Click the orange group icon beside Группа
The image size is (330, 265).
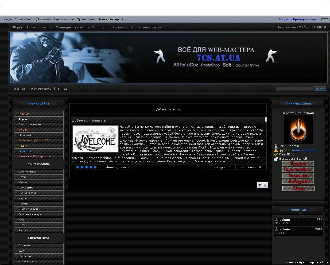(276, 150)
